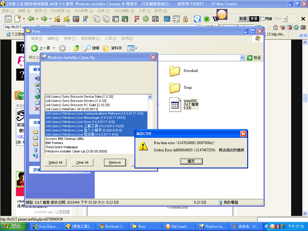Click the green flower ICQ icon
Viewport: 308px width, 231px height.
tap(206, 19)
